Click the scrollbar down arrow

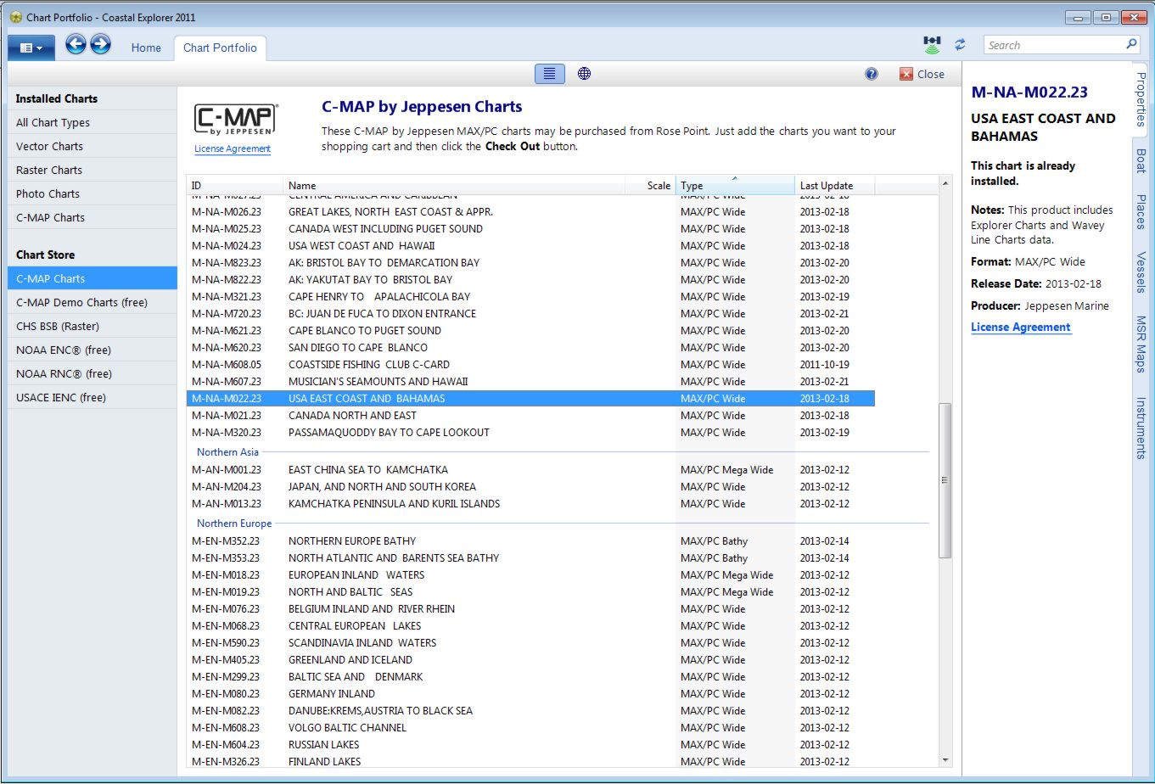945,760
